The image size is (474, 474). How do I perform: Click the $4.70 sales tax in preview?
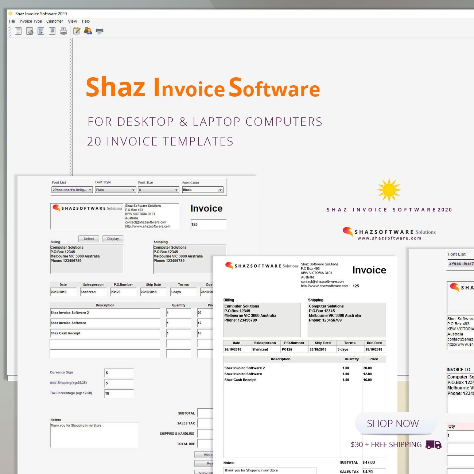click(x=368, y=471)
